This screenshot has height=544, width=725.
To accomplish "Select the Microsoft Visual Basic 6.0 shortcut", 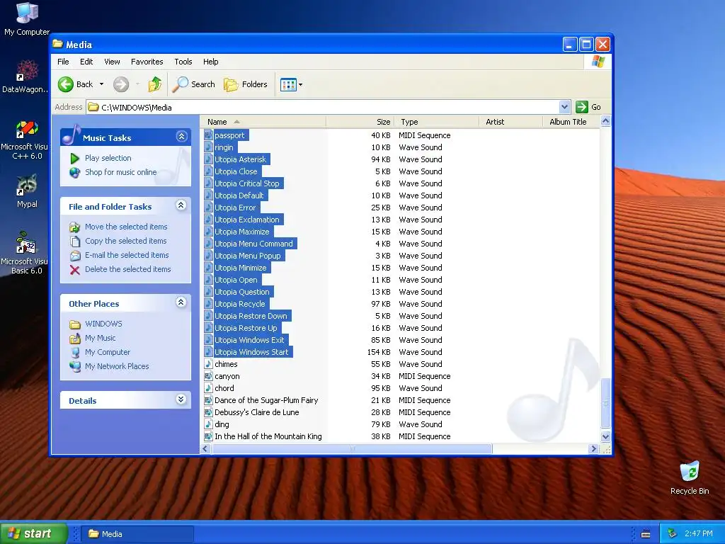I will pyautogui.click(x=26, y=243).
